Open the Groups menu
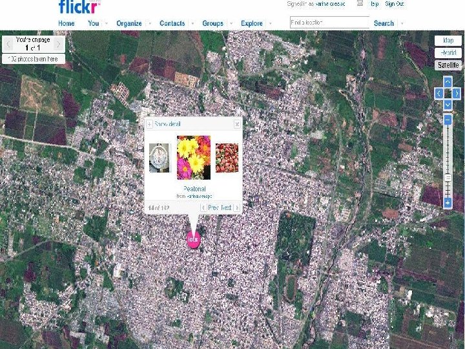The height and width of the screenshot is (349, 465). (212, 23)
